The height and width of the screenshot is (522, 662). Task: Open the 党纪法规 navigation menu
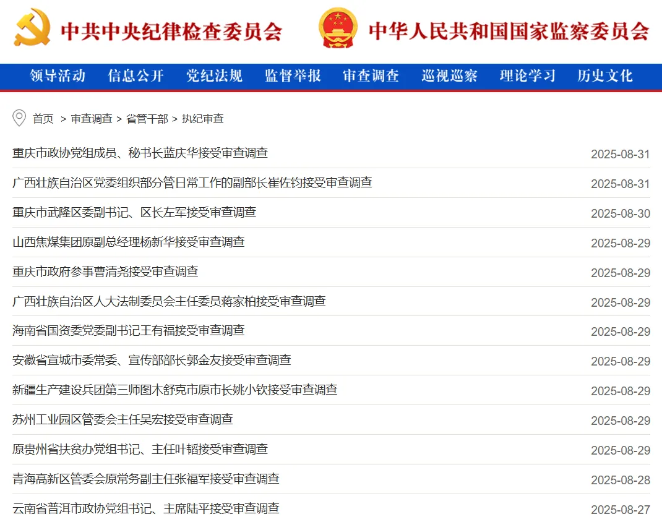[x=214, y=76]
